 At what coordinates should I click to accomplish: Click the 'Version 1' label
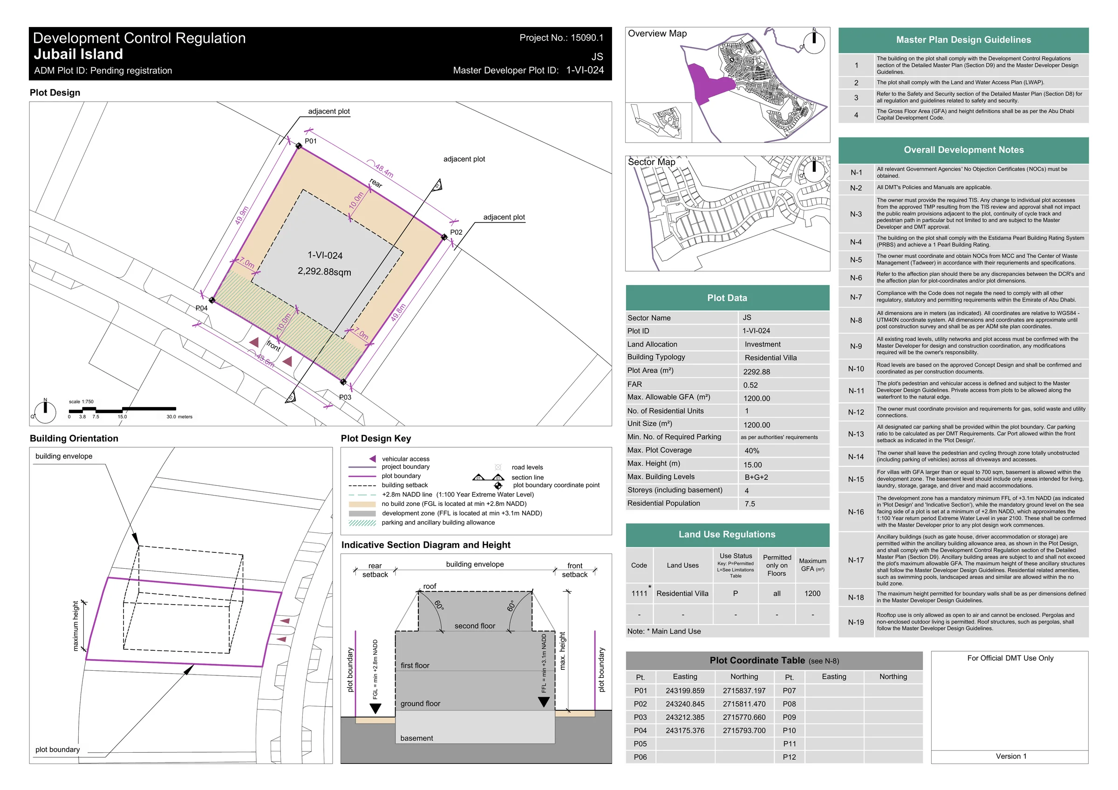pyautogui.click(x=1011, y=756)
